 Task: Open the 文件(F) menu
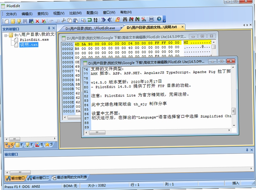(11, 14)
